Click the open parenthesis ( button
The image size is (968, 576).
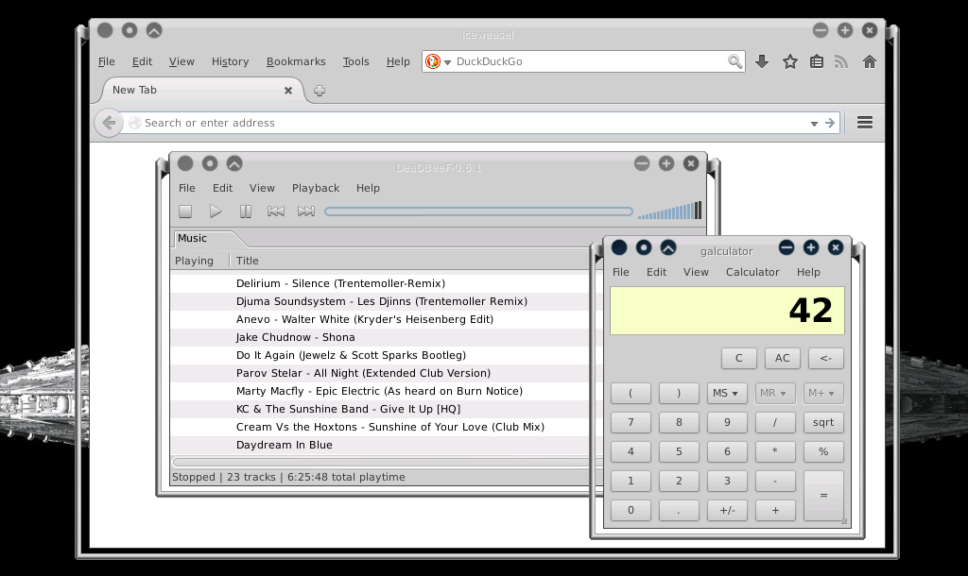[x=631, y=393]
